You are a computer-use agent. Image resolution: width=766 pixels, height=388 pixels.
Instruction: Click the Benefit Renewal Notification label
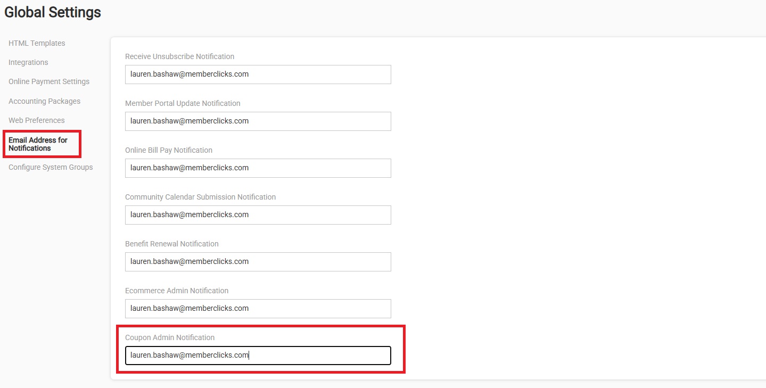pyautogui.click(x=171, y=244)
